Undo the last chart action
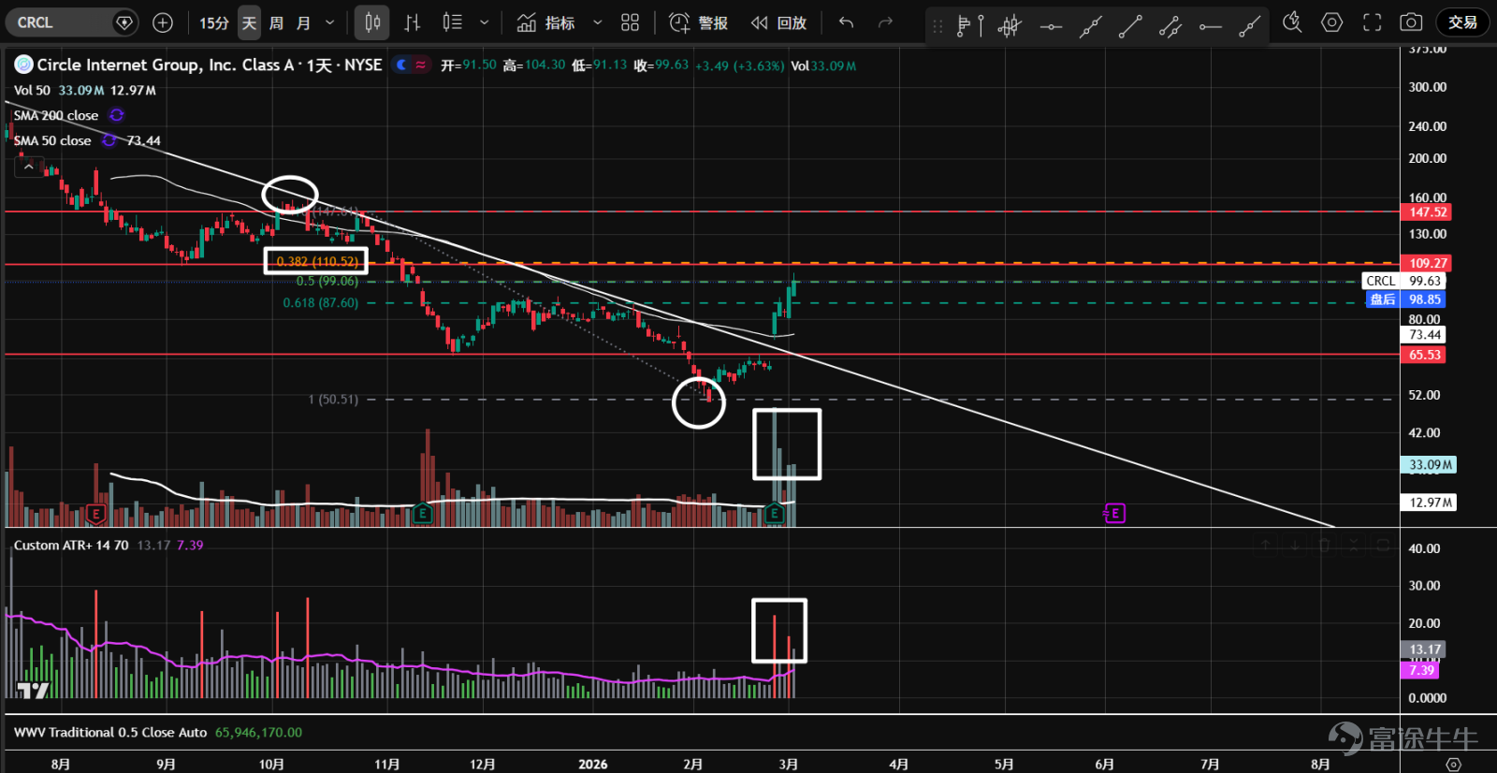This screenshot has height=773, width=1497. (x=847, y=22)
